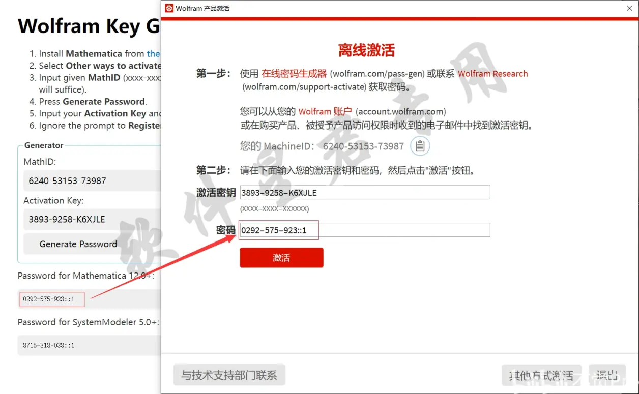Click 退出 button
The image size is (639, 394).
click(607, 375)
